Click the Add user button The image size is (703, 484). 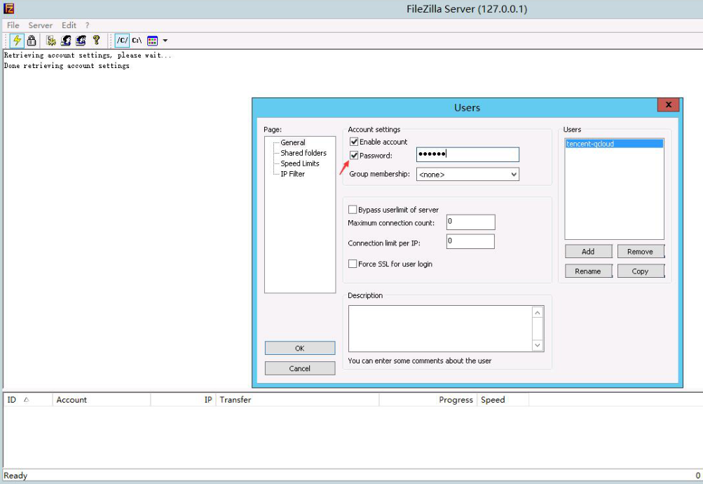coord(588,251)
